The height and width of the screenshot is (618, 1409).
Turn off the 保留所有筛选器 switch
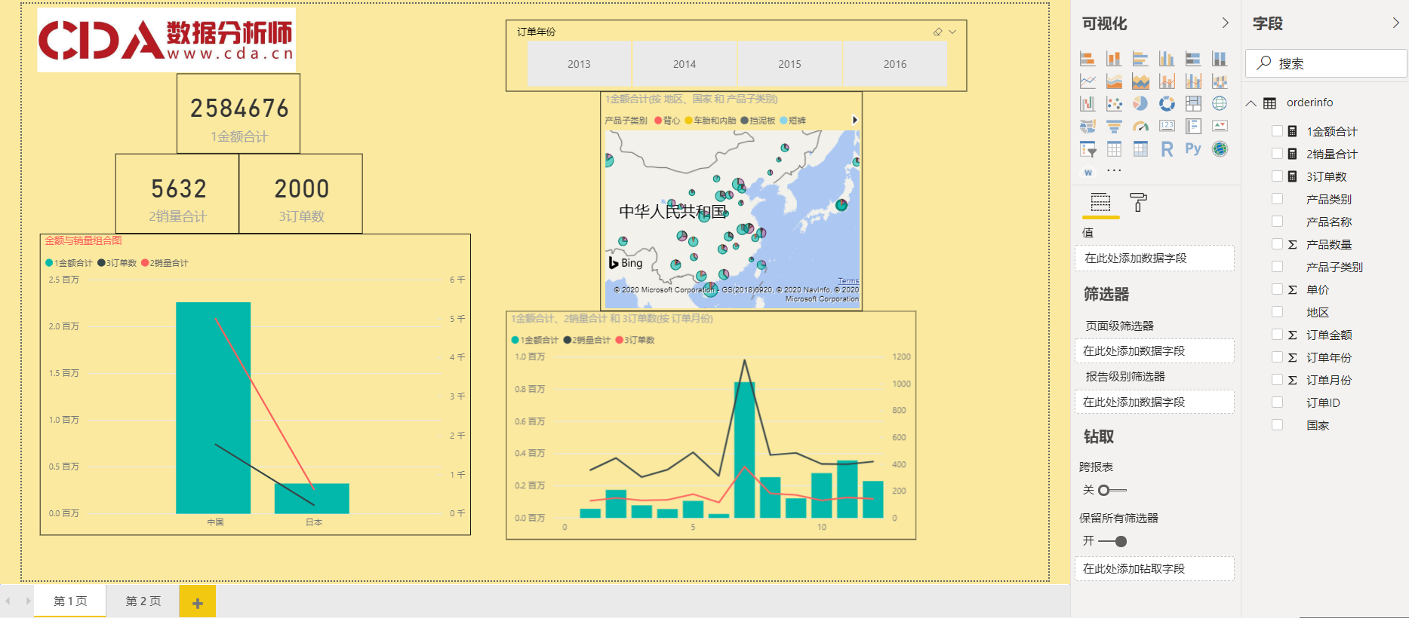coord(1113,541)
